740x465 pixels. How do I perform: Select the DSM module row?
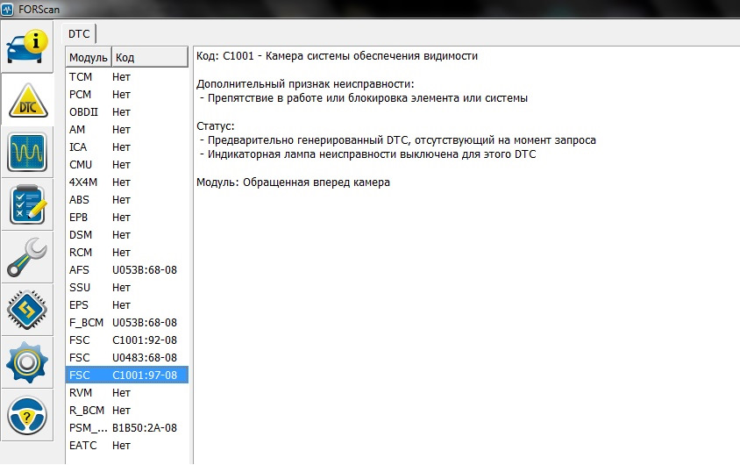point(127,234)
